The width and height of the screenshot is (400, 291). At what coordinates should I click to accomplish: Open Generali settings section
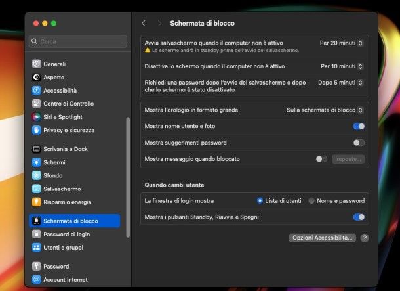point(75,64)
